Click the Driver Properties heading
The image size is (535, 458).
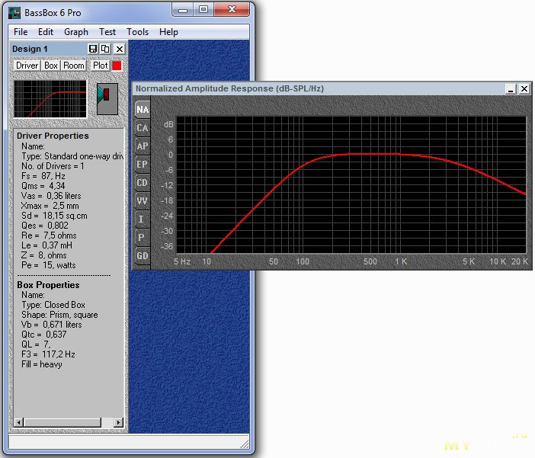(53, 136)
